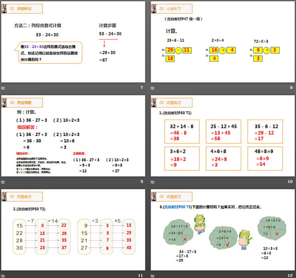This screenshot has width=296, height=278.
Task: Click the '3×6÷2' equation box on slide 10
Action: click(x=182, y=158)
